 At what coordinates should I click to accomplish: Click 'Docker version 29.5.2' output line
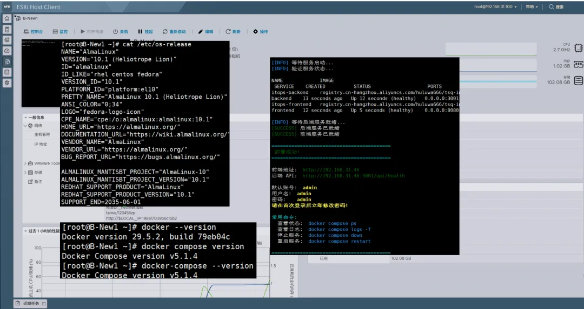pyautogui.click(x=146, y=237)
